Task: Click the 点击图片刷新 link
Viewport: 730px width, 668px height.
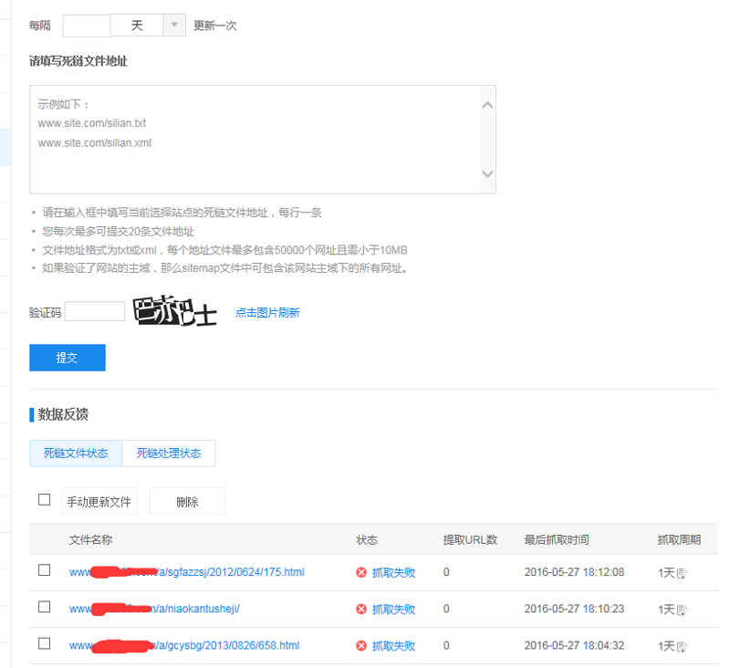Action: coord(267,313)
